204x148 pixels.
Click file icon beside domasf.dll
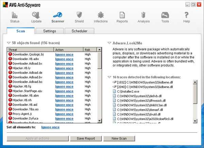(x=114, y=109)
